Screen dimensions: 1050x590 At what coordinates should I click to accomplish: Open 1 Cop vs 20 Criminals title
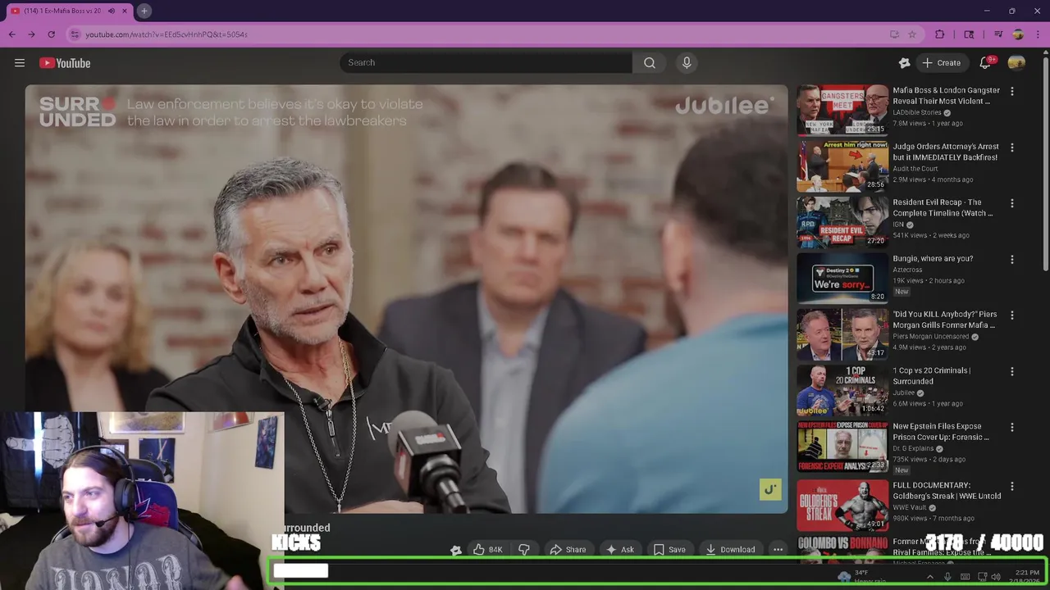click(x=932, y=376)
